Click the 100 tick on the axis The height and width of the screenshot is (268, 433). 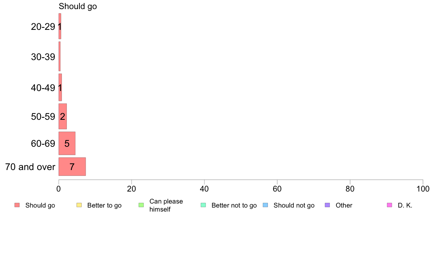[423, 189]
